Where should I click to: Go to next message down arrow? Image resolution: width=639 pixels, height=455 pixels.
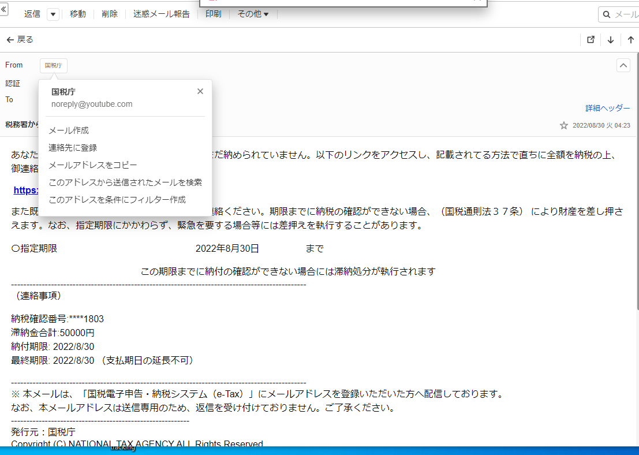click(x=610, y=40)
